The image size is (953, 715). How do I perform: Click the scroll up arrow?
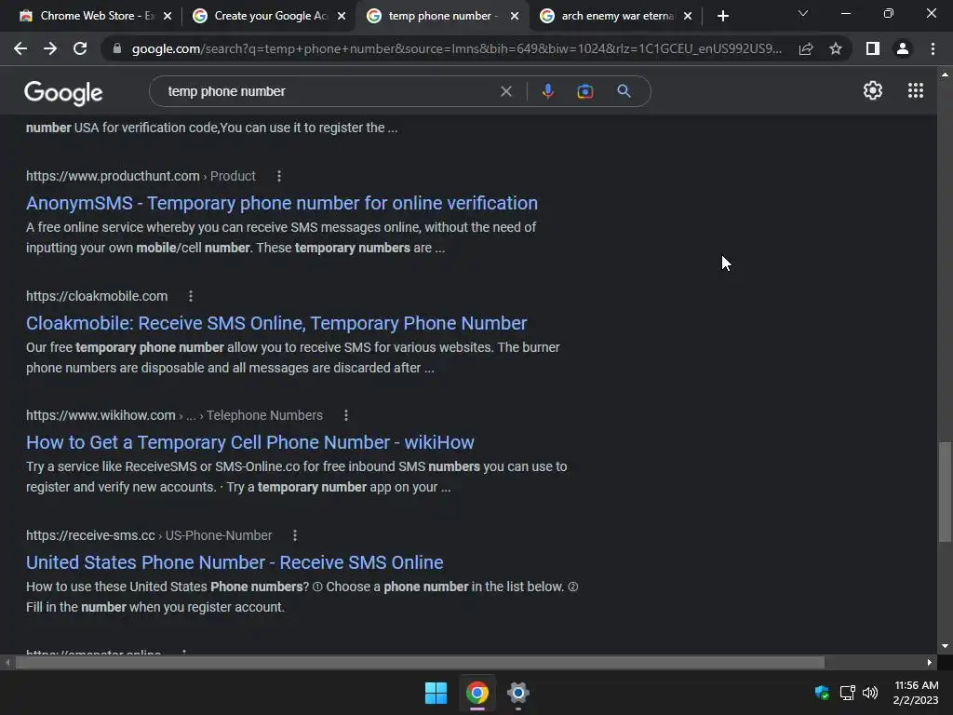pyautogui.click(x=945, y=74)
